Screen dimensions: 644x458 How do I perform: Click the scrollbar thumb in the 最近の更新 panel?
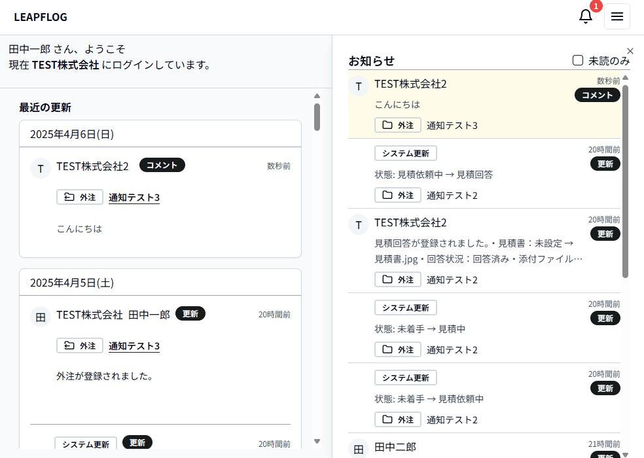coord(317,116)
